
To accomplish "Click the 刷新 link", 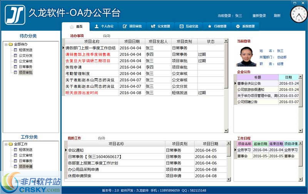I will [277, 16].
